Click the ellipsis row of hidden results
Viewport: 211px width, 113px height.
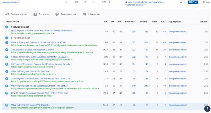tap(12, 100)
